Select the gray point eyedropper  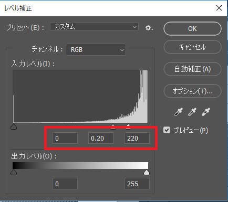(192, 112)
